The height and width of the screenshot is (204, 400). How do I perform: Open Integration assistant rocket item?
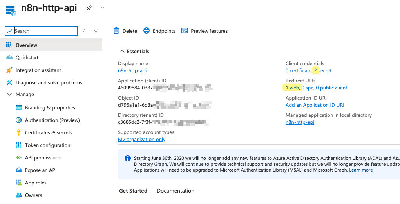pos(38,70)
